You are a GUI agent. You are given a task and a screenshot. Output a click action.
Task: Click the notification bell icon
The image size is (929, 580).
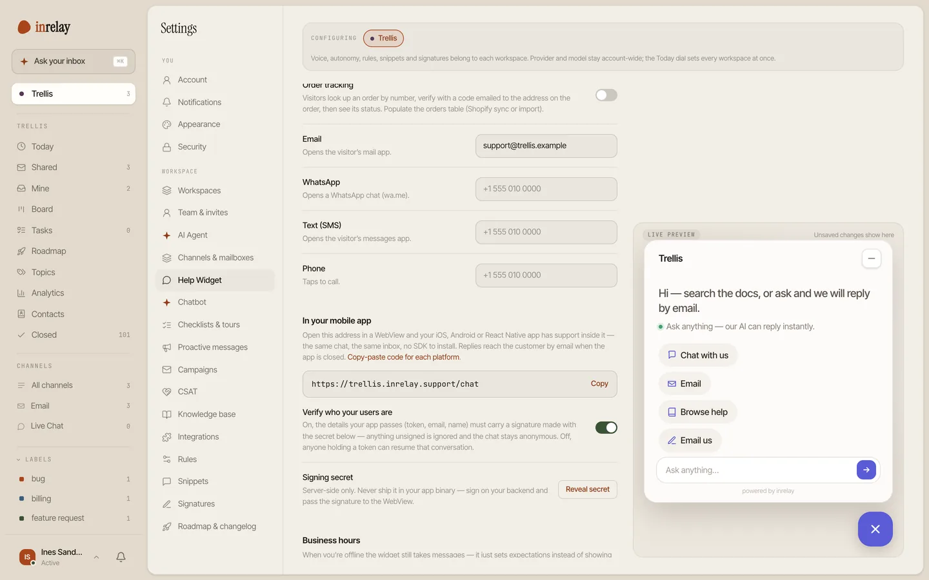[x=121, y=557]
